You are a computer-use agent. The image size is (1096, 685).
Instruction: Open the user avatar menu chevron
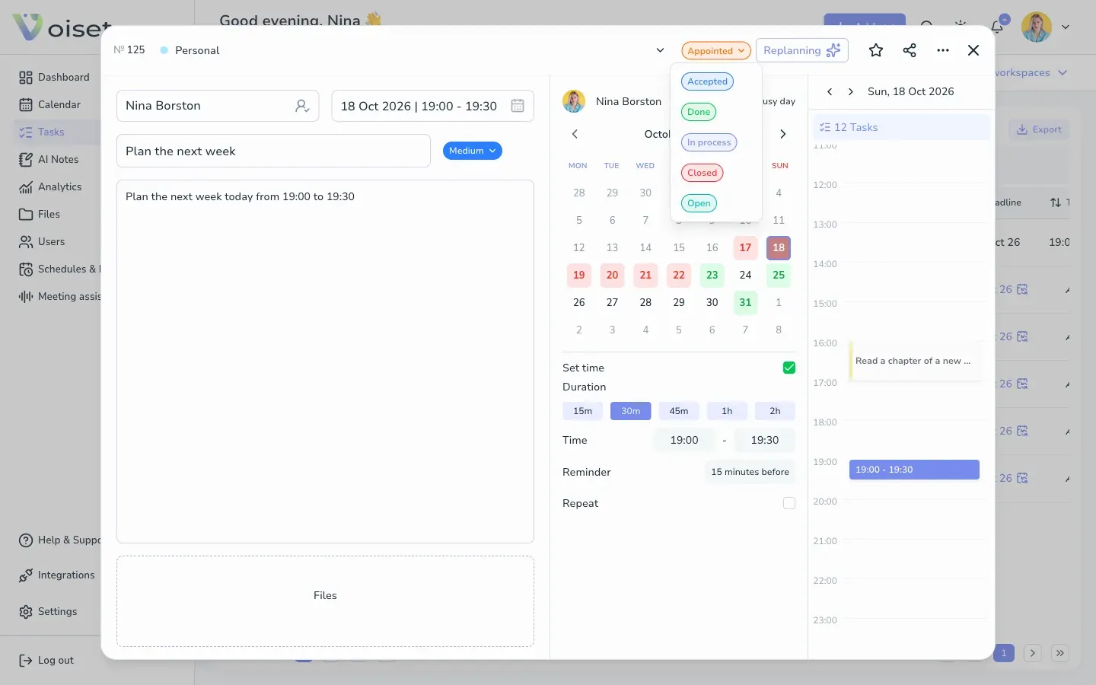(x=1066, y=27)
